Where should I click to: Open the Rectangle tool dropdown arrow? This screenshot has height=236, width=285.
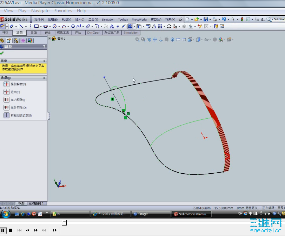tap(41, 27)
